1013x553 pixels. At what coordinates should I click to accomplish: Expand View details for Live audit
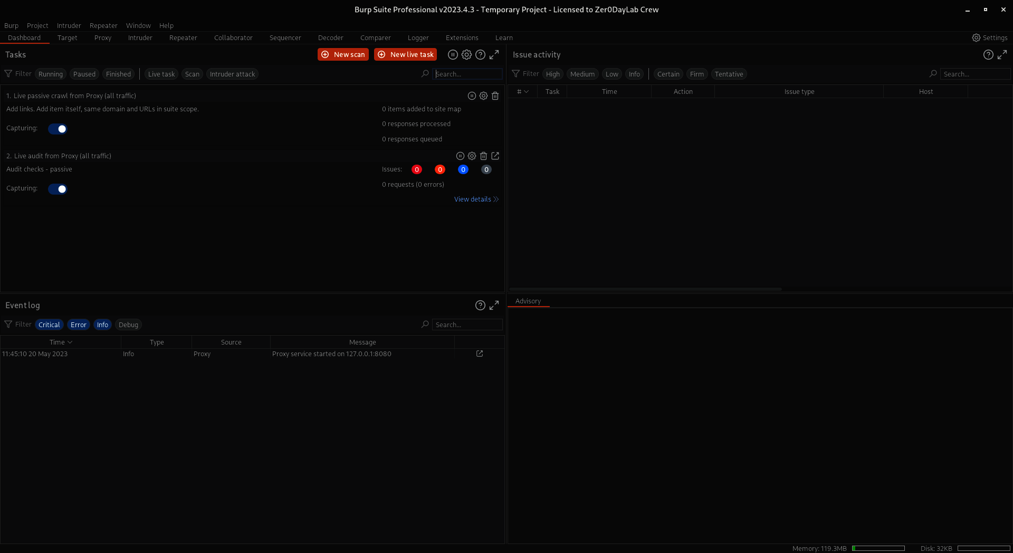[x=476, y=199]
